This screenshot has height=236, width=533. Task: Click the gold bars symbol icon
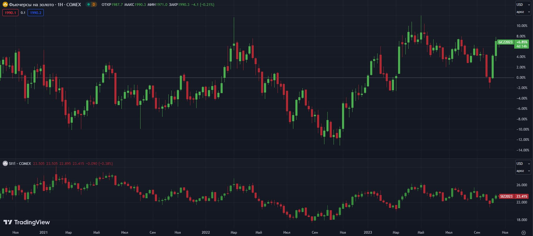[5, 5]
